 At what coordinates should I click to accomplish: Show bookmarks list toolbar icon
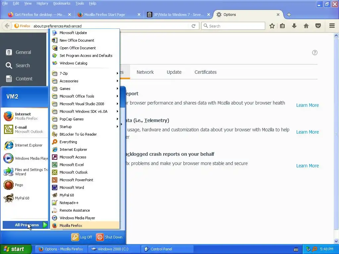point(282,26)
